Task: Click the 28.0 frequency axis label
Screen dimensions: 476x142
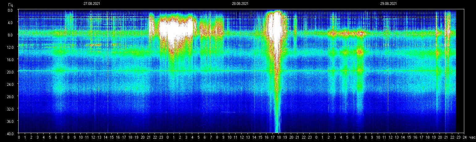Action: [x=10, y=97]
